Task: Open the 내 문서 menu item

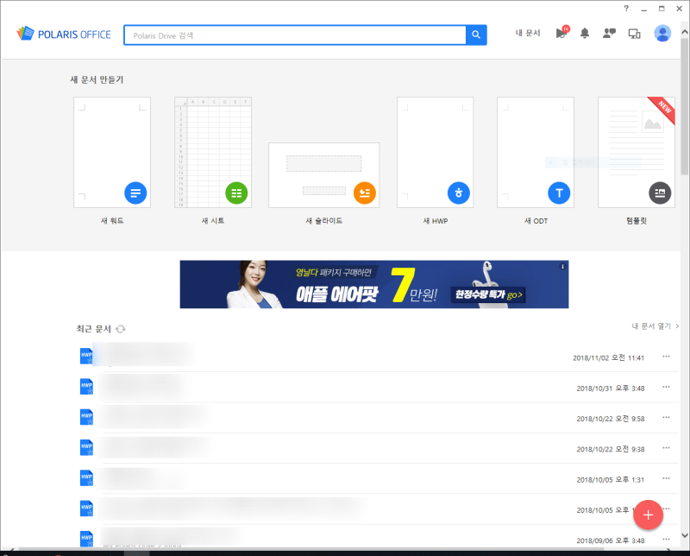Action: point(528,33)
